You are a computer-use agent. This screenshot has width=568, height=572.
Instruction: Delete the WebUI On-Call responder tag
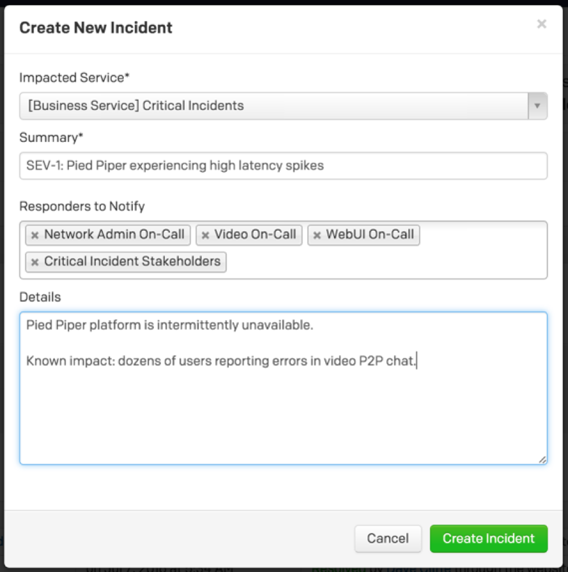pos(317,235)
